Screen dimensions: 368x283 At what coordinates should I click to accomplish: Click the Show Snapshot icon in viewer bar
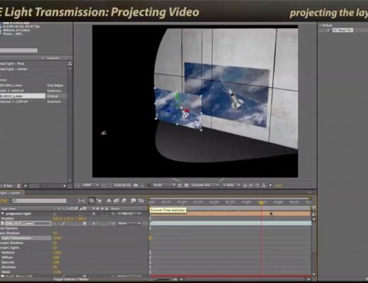(142, 185)
